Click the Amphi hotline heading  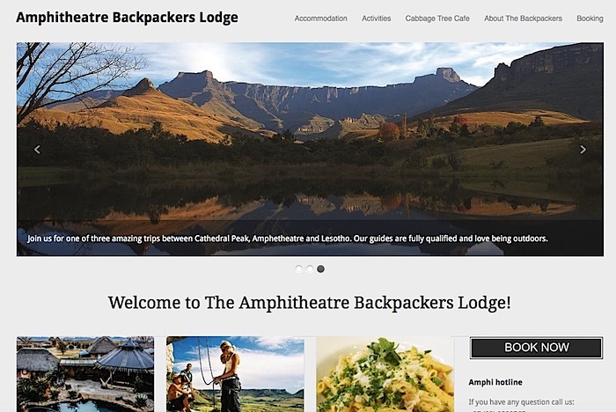[x=495, y=382]
